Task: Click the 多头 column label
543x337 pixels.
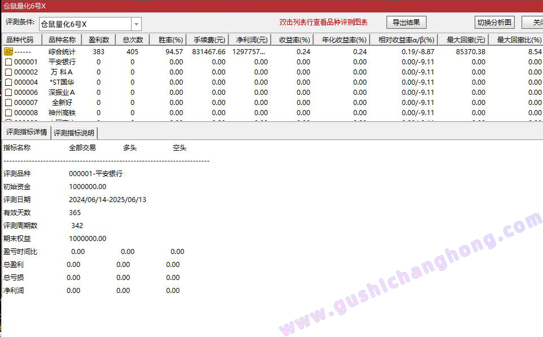Action: click(130, 148)
